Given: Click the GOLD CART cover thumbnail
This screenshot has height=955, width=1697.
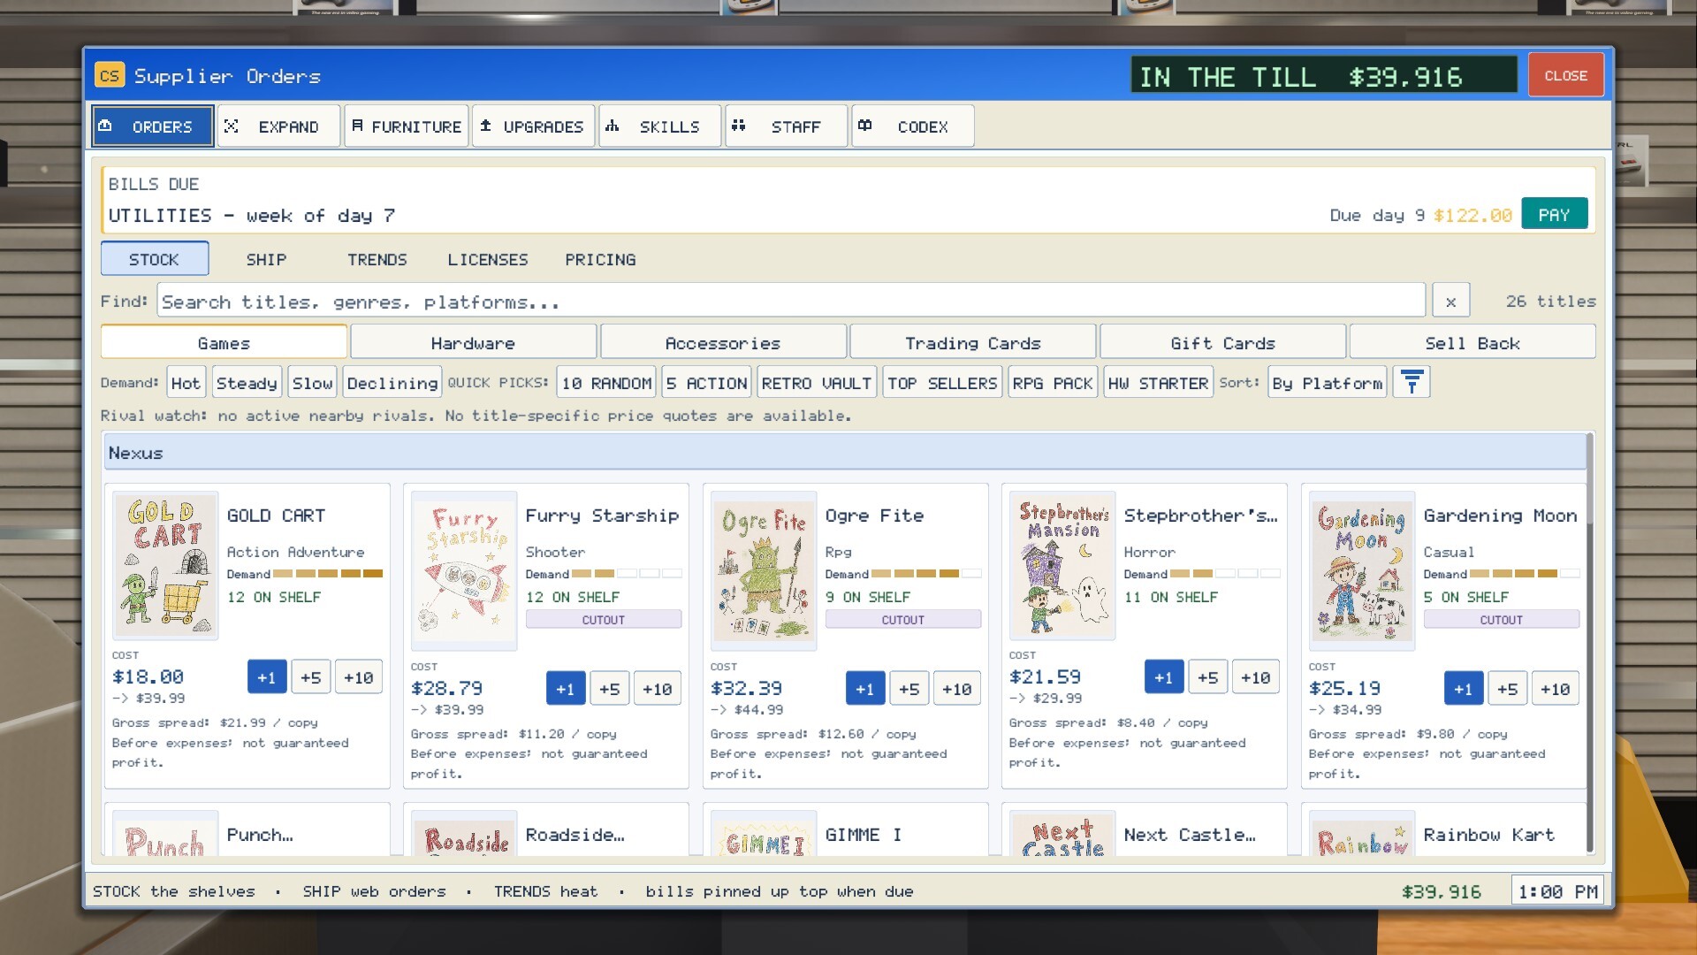Looking at the screenshot, I should 165,566.
